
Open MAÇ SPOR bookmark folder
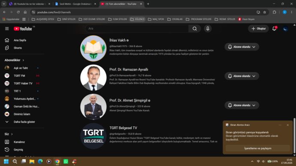[156, 19]
